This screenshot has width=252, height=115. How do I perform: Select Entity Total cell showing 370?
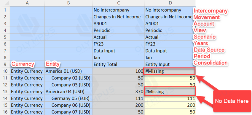tap(119, 92)
